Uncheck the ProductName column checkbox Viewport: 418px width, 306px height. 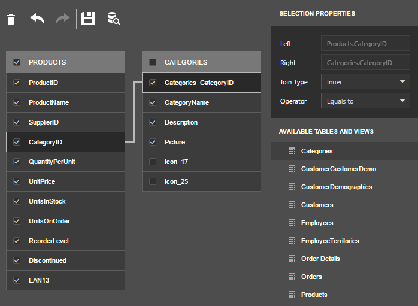coord(17,102)
